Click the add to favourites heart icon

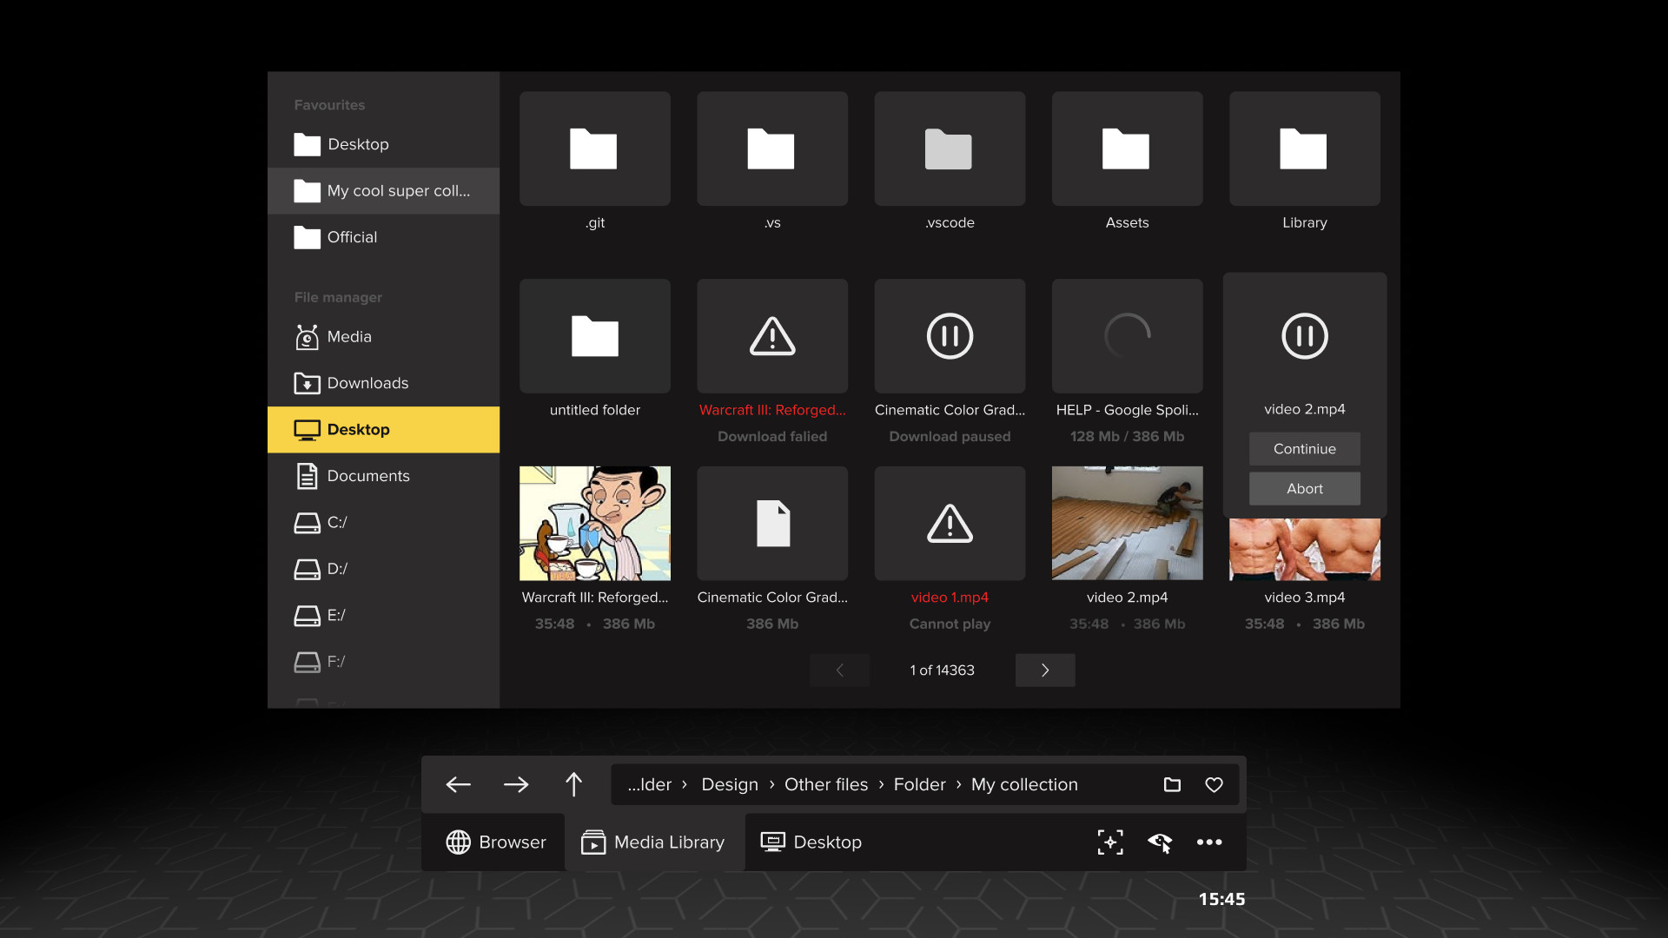[x=1213, y=784]
